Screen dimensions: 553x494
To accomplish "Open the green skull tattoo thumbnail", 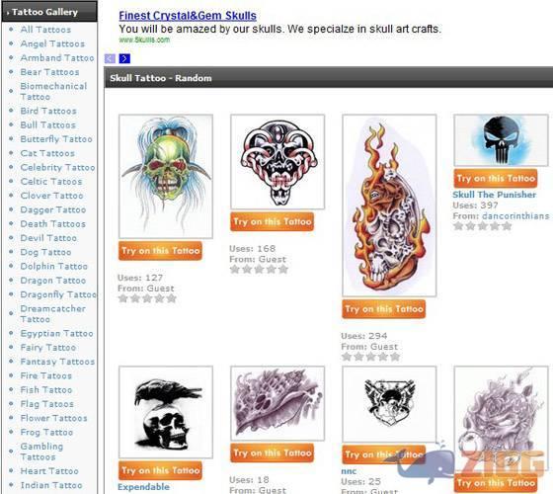I will [166, 176].
